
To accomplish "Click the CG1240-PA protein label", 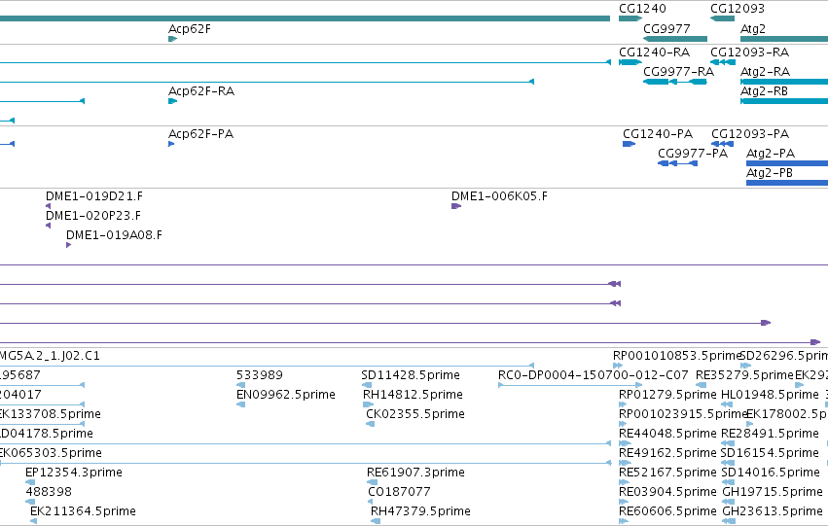I will pos(658,134).
